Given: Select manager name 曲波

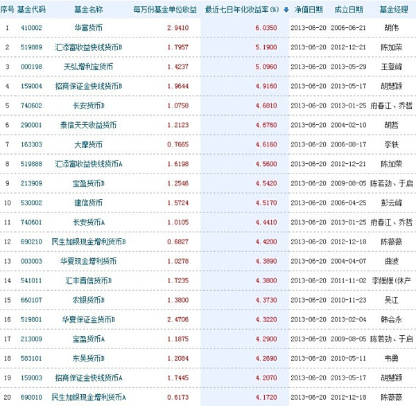Looking at the screenshot, I should (x=391, y=261).
